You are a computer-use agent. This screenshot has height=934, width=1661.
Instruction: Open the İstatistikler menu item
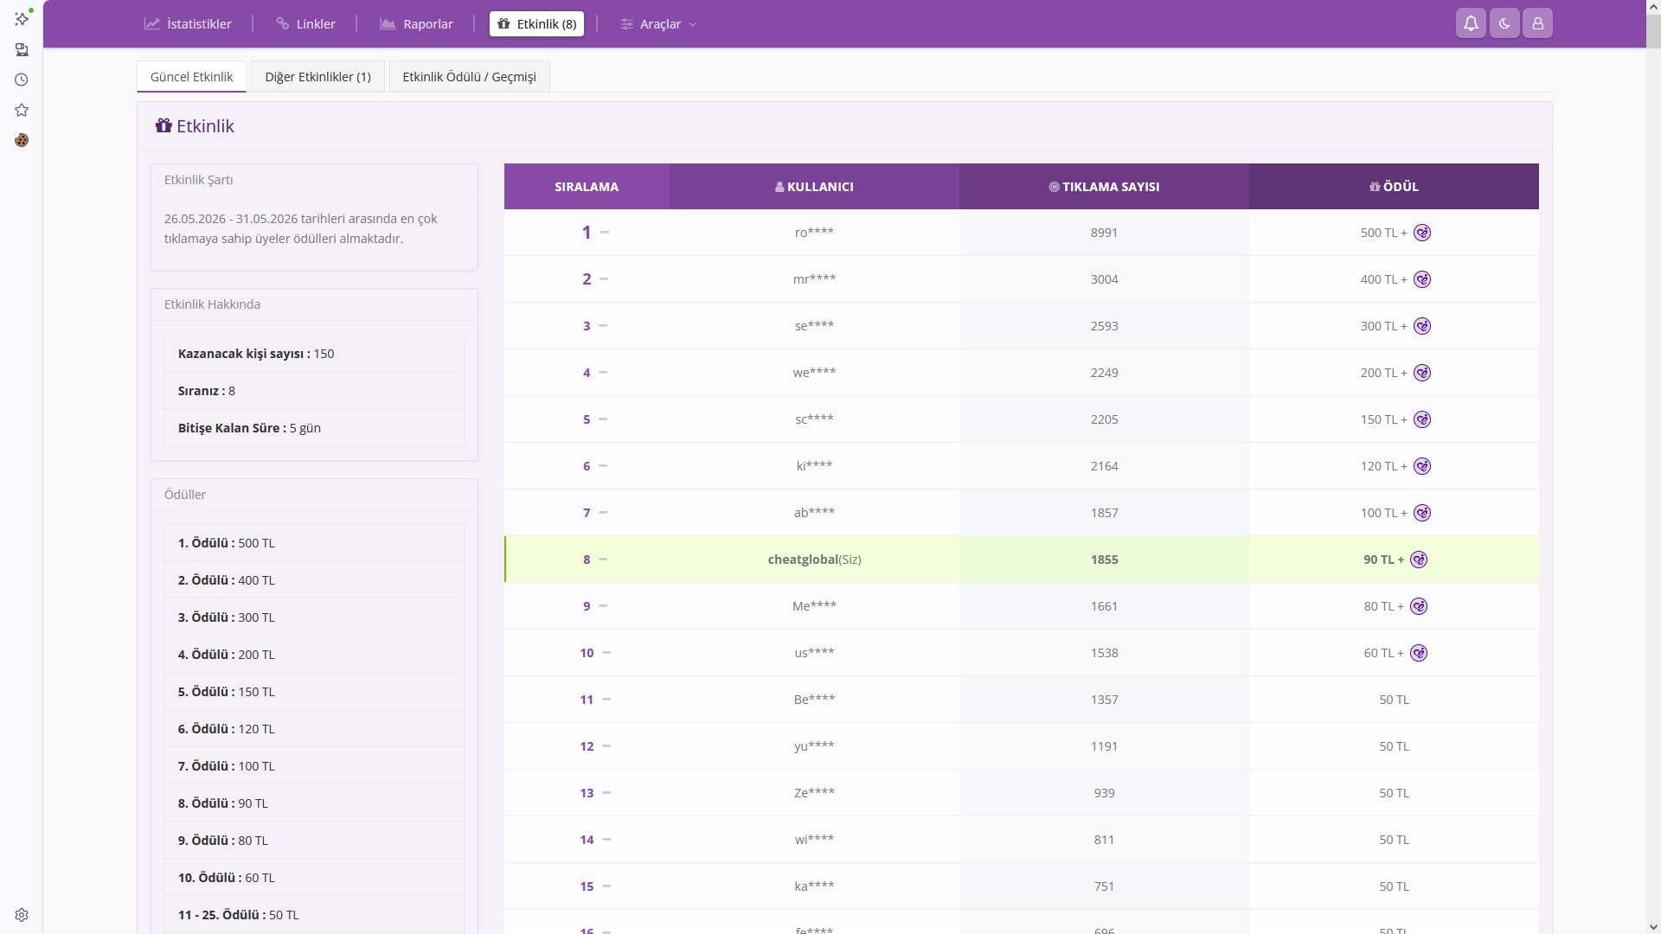click(188, 24)
